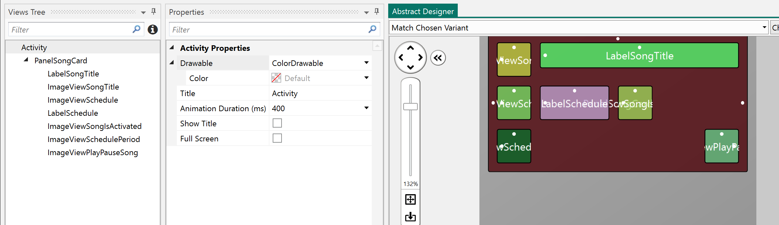Click the Properties scroll up arrow

(x=377, y=46)
